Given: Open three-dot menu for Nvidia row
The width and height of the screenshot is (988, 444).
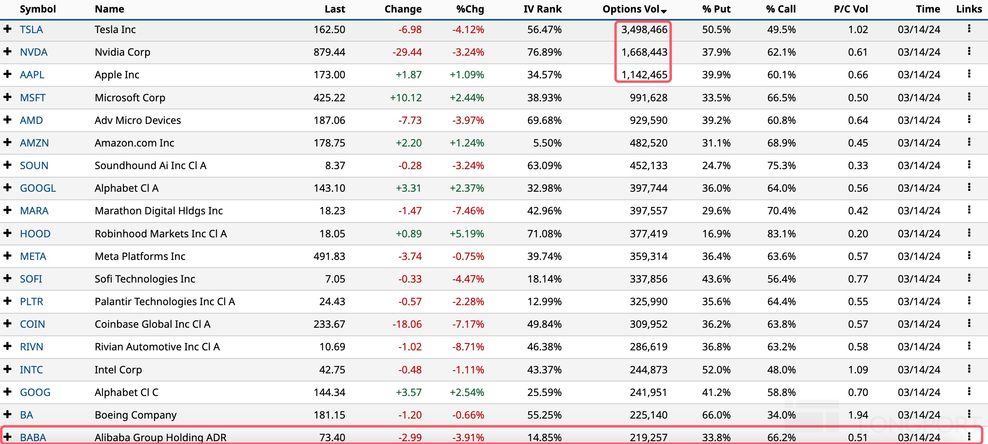Looking at the screenshot, I should pos(969,51).
